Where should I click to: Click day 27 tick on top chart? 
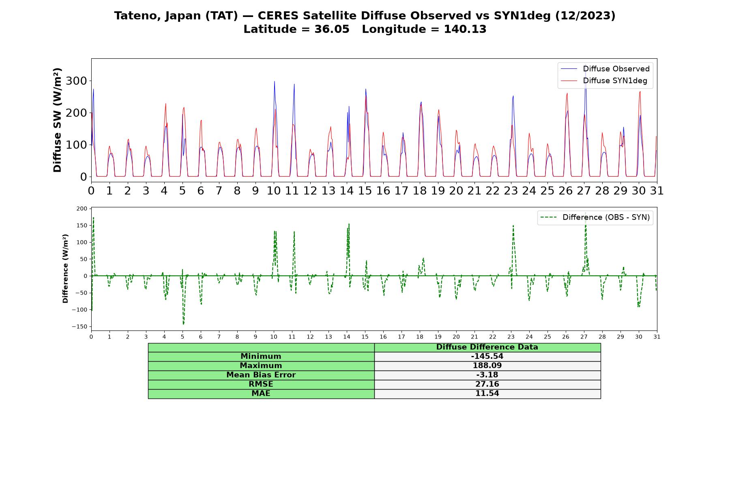point(584,190)
